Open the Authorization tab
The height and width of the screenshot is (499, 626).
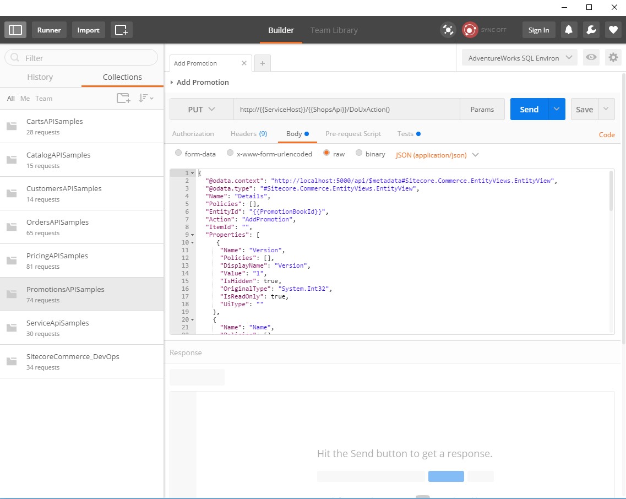coord(193,134)
